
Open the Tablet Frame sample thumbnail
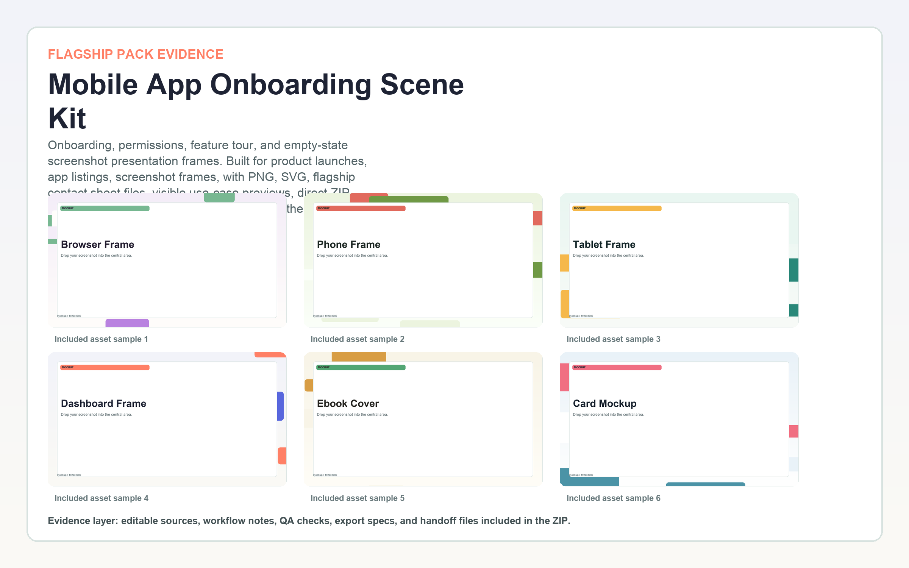679,260
